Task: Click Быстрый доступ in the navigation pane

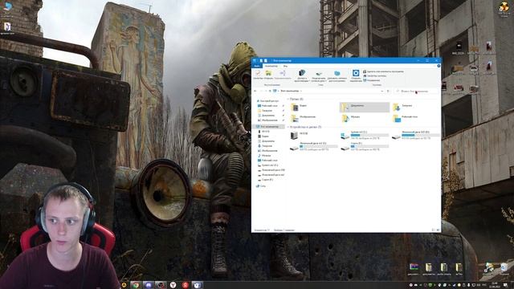Action: tap(268, 101)
